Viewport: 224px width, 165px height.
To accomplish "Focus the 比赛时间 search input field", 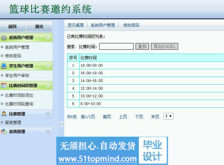I will pos(116,46).
